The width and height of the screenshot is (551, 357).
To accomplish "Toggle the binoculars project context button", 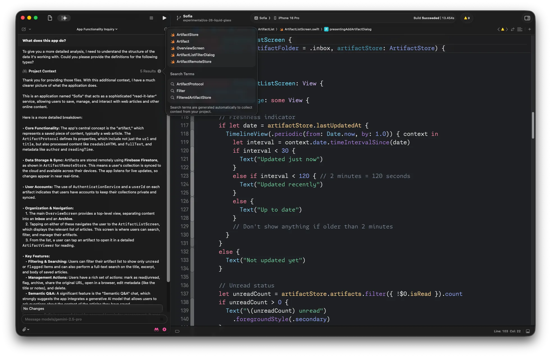I will pos(156,329).
